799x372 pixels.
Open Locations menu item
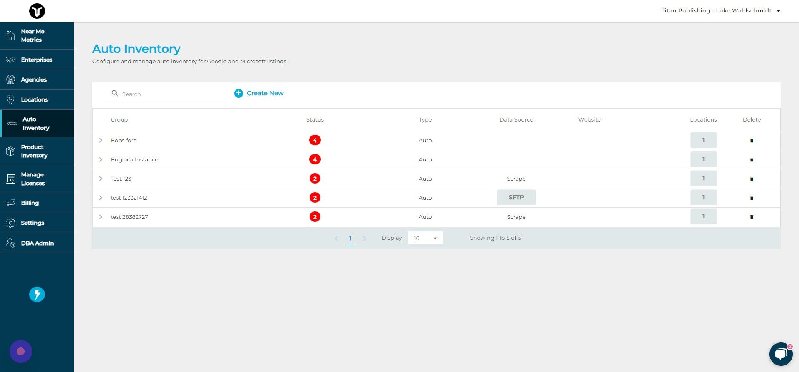[37, 99]
